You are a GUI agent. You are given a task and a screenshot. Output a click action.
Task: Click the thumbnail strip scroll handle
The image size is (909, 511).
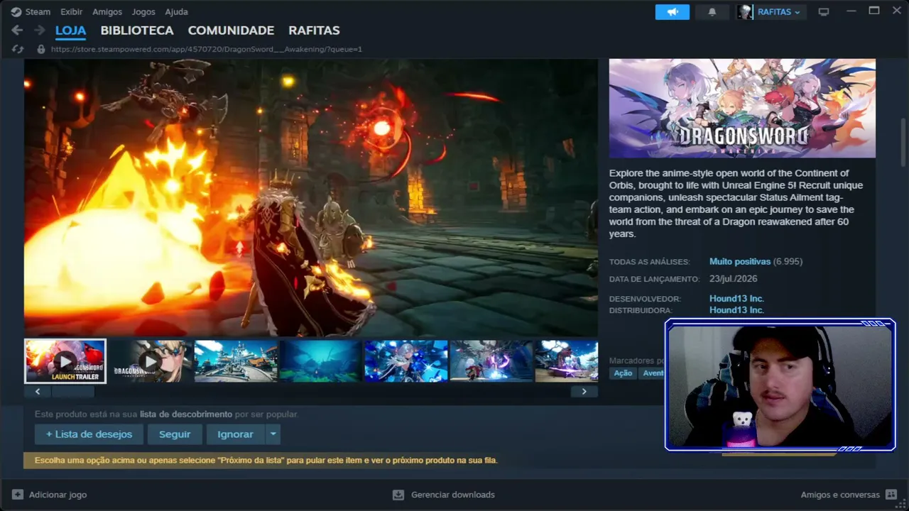coord(73,391)
